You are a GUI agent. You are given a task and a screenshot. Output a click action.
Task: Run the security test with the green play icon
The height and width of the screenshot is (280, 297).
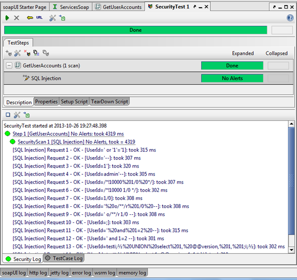coord(7,18)
